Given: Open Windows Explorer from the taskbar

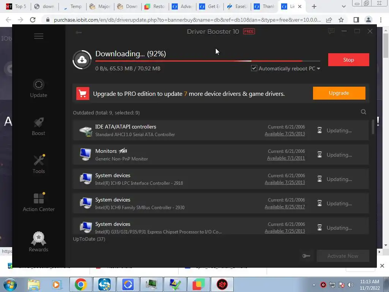Looking at the screenshot, I should pos(34,284).
